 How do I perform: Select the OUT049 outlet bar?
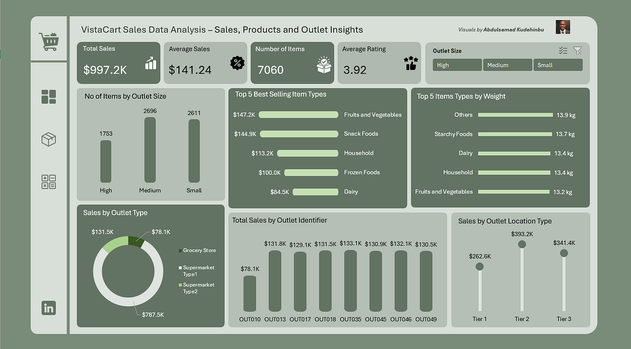click(426, 281)
